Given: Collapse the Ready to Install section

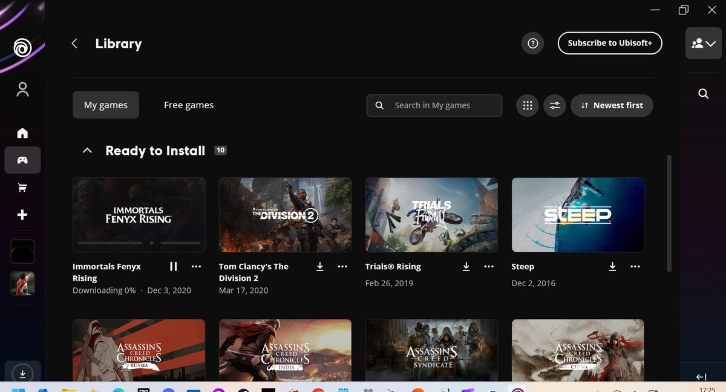Looking at the screenshot, I should [x=87, y=151].
